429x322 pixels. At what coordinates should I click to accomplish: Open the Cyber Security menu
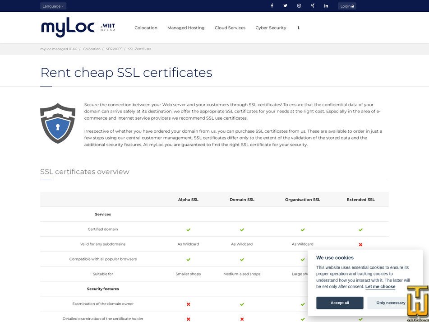point(271,28)
